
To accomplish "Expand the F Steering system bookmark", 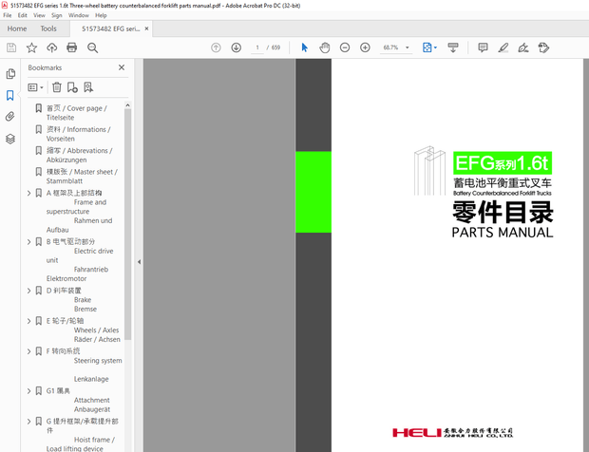I will (28, 351).
